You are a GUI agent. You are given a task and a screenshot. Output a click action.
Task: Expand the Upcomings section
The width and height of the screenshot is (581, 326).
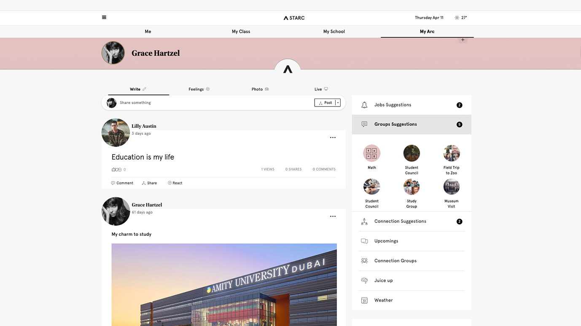click(412, 241)
